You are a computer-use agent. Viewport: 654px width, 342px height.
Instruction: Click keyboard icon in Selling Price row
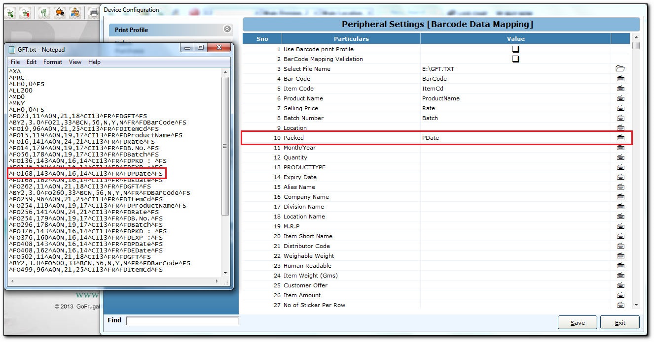pos(620,108)
